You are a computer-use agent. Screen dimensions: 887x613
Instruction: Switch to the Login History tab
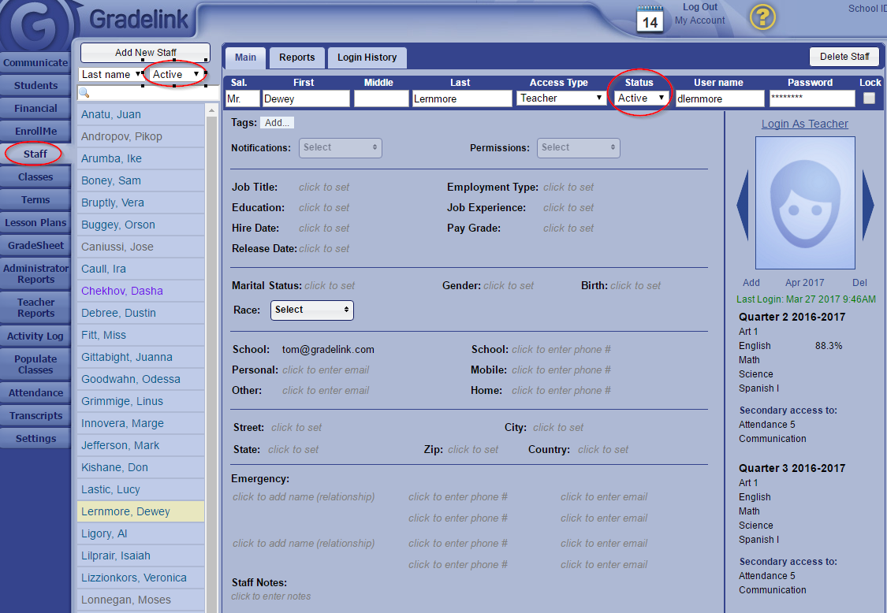pyautogui.click(x=367, y=58)
